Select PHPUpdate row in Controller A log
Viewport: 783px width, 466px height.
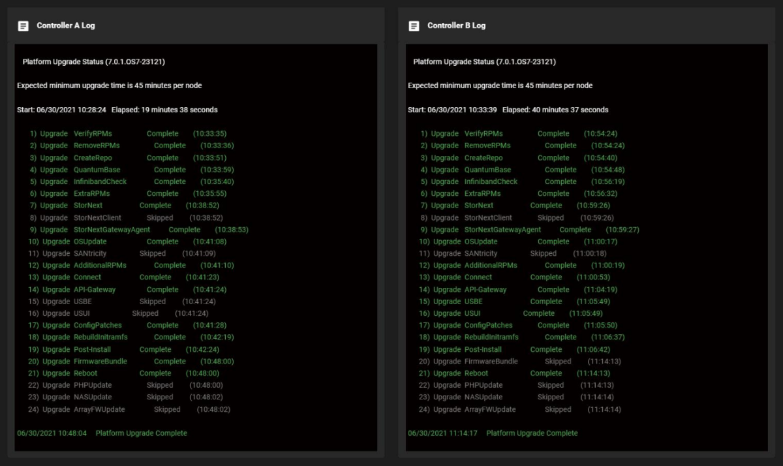pos(125,385)
